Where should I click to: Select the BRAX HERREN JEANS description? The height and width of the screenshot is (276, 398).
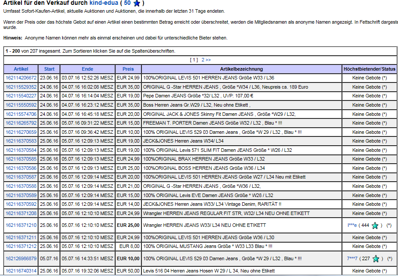click(x=204, y=159)
